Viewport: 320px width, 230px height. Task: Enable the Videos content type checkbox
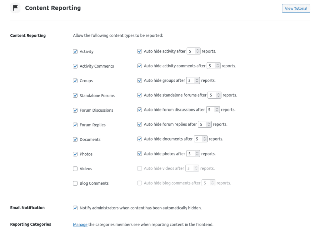pos(75,169)
